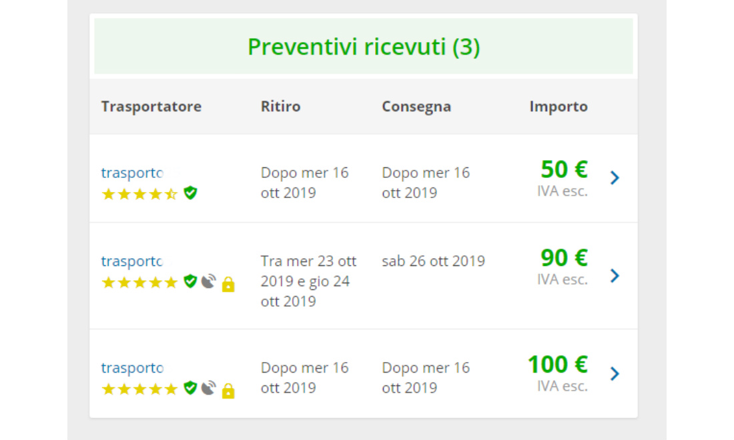The image size is (734, 440).
Task: Click the "Preventivi ricevuti (3)" heading banner
Action: pos(364,47)
